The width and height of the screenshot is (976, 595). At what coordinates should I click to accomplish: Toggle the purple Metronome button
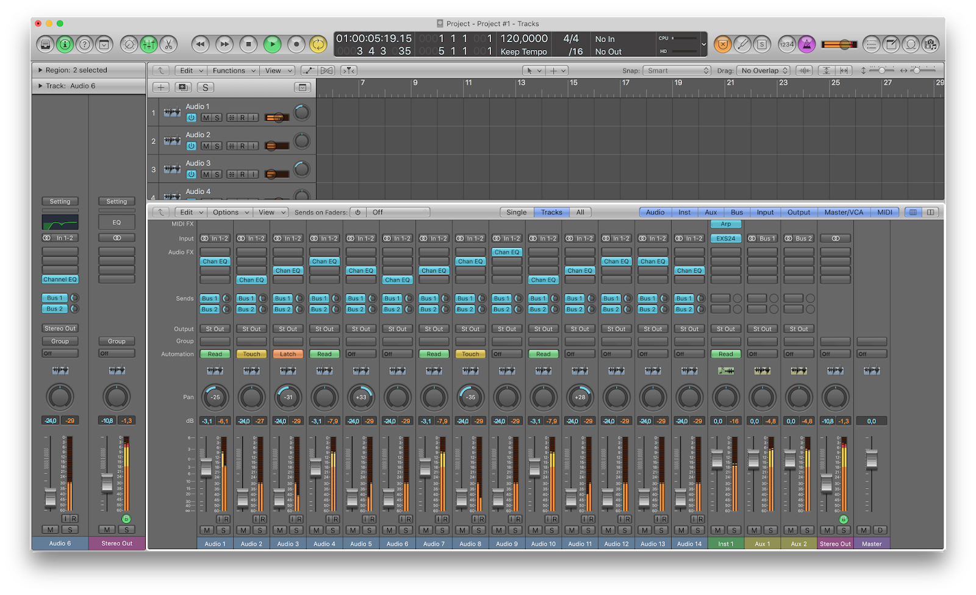pyautogui.click(x=806, y=44)
